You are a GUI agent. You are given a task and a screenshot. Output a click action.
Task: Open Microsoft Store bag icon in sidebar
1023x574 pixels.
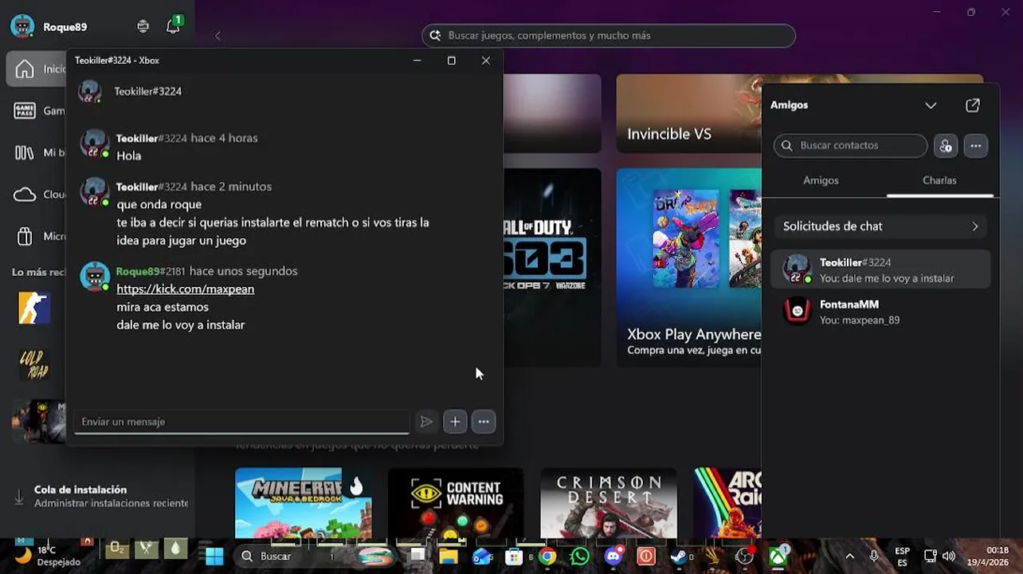(x=25, y=236)
